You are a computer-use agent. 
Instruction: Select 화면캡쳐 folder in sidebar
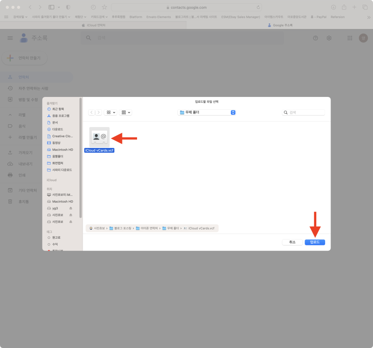[55, 163]
